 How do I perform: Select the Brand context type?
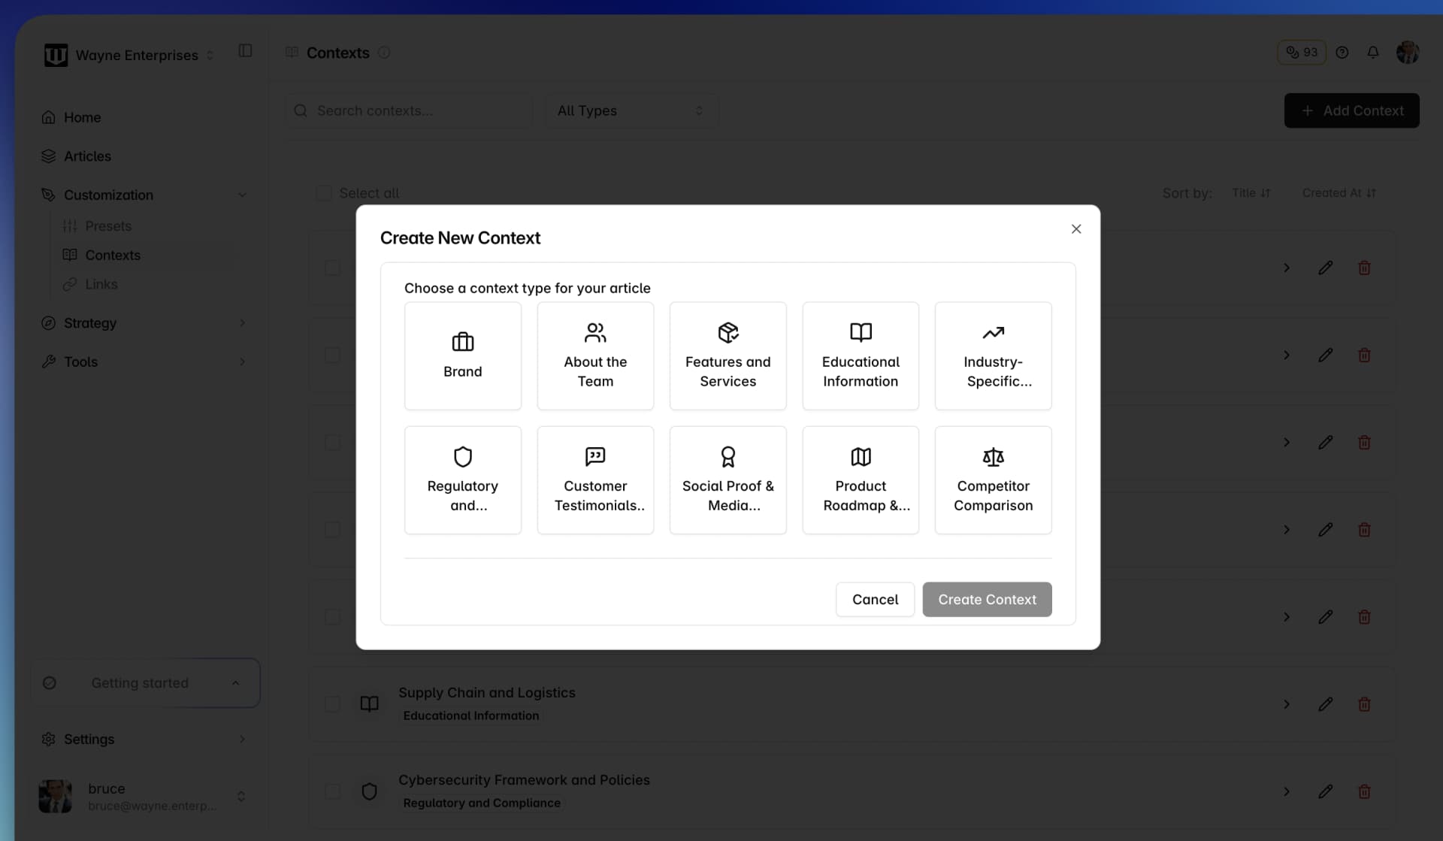click(x=462, y=356)
